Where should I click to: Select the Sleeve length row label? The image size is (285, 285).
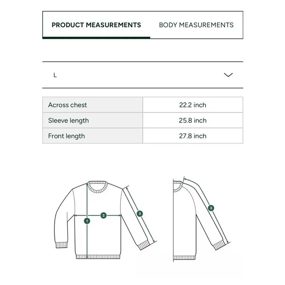(x=68, y=121)
